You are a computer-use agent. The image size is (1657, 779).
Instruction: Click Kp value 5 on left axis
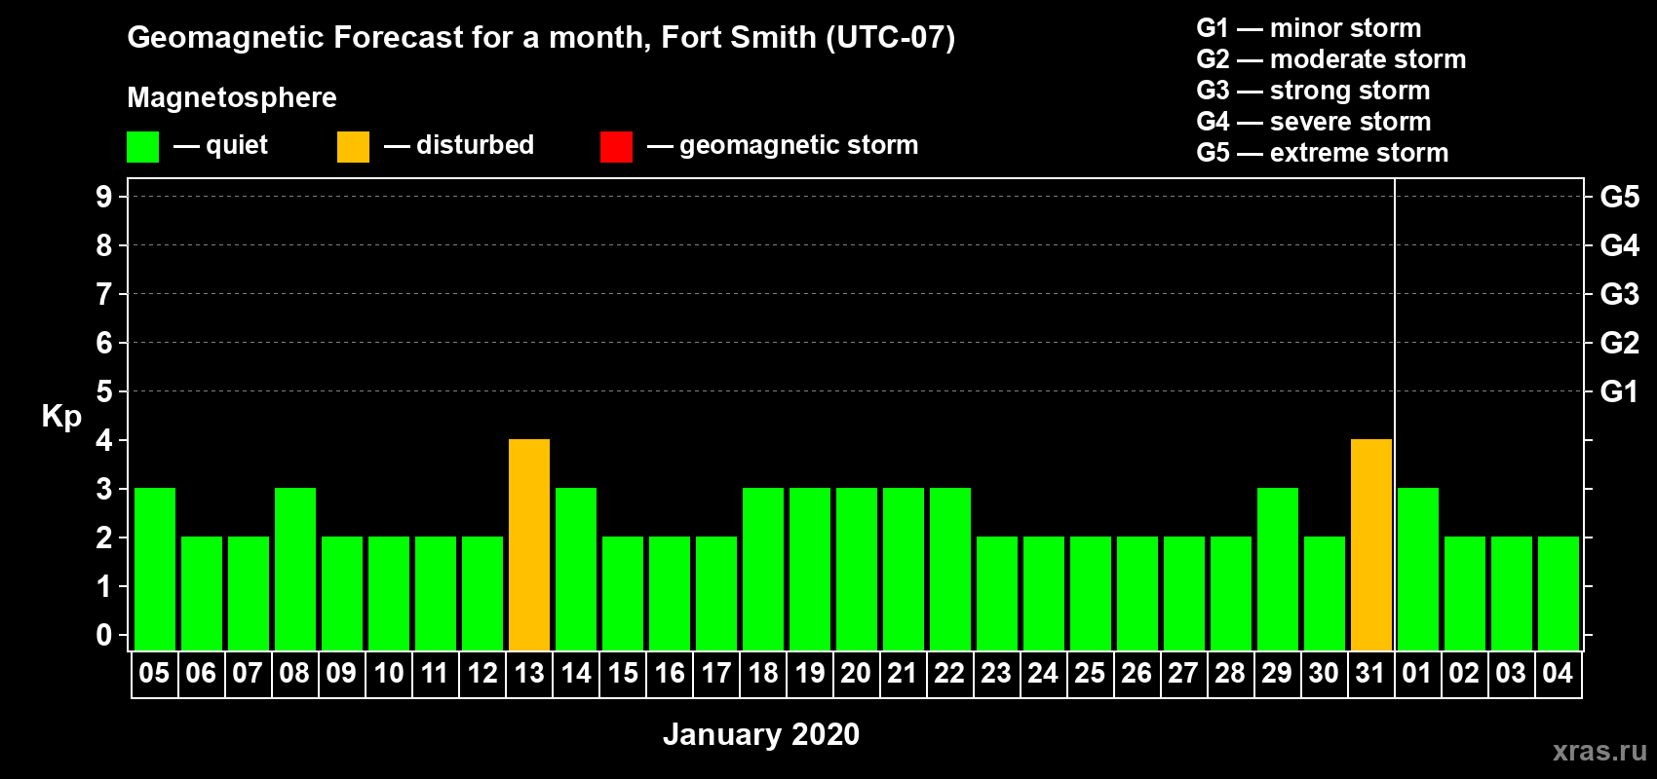click(104, 391)
